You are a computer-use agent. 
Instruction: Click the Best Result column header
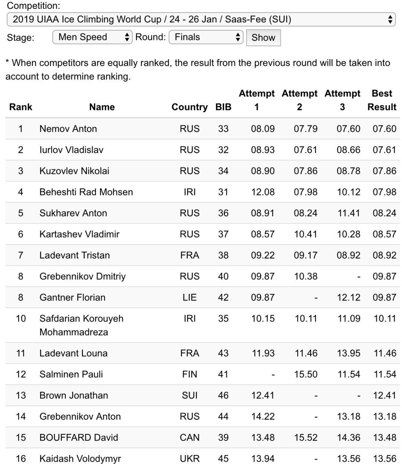tap(382, 100)
